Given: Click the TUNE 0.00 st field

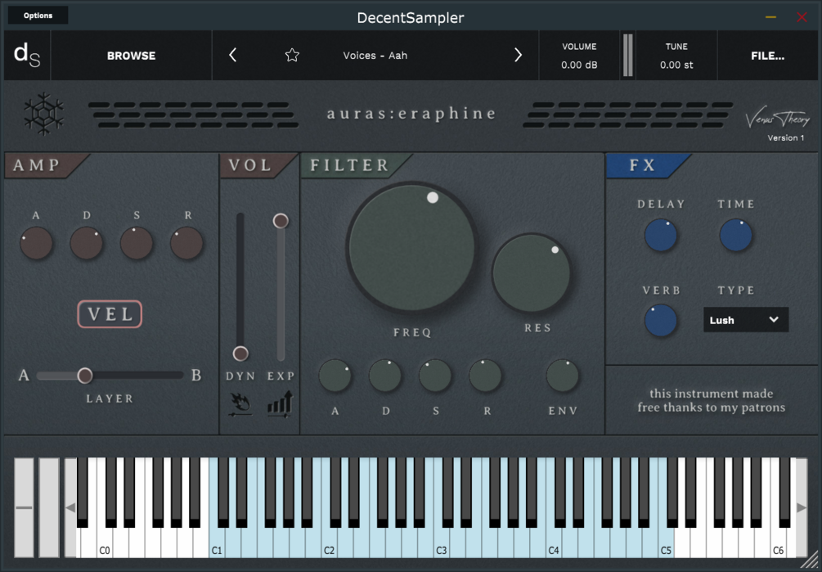Looking at the screenshot, I should [x=676, y=56].
